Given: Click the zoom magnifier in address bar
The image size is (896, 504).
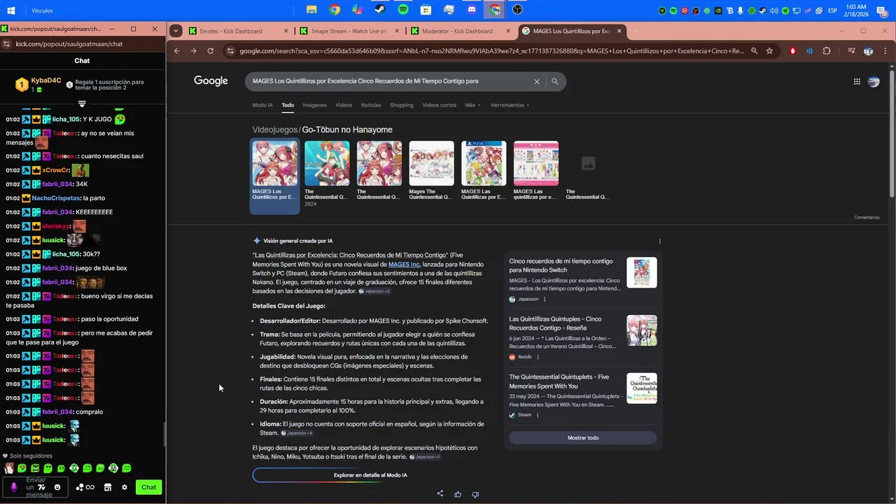Looking at the screenshot, I should tap(754, 51).
